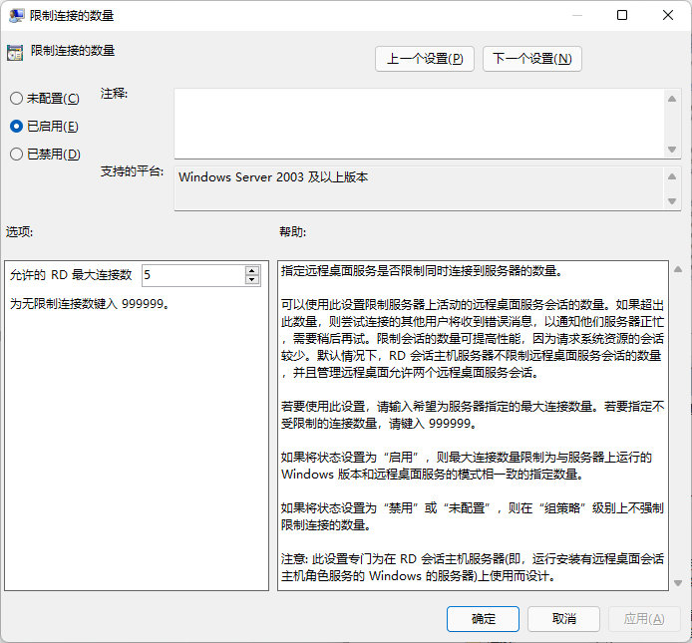Click the title bar policy icon
Screen dimensions: 692x643
point(16,15)
